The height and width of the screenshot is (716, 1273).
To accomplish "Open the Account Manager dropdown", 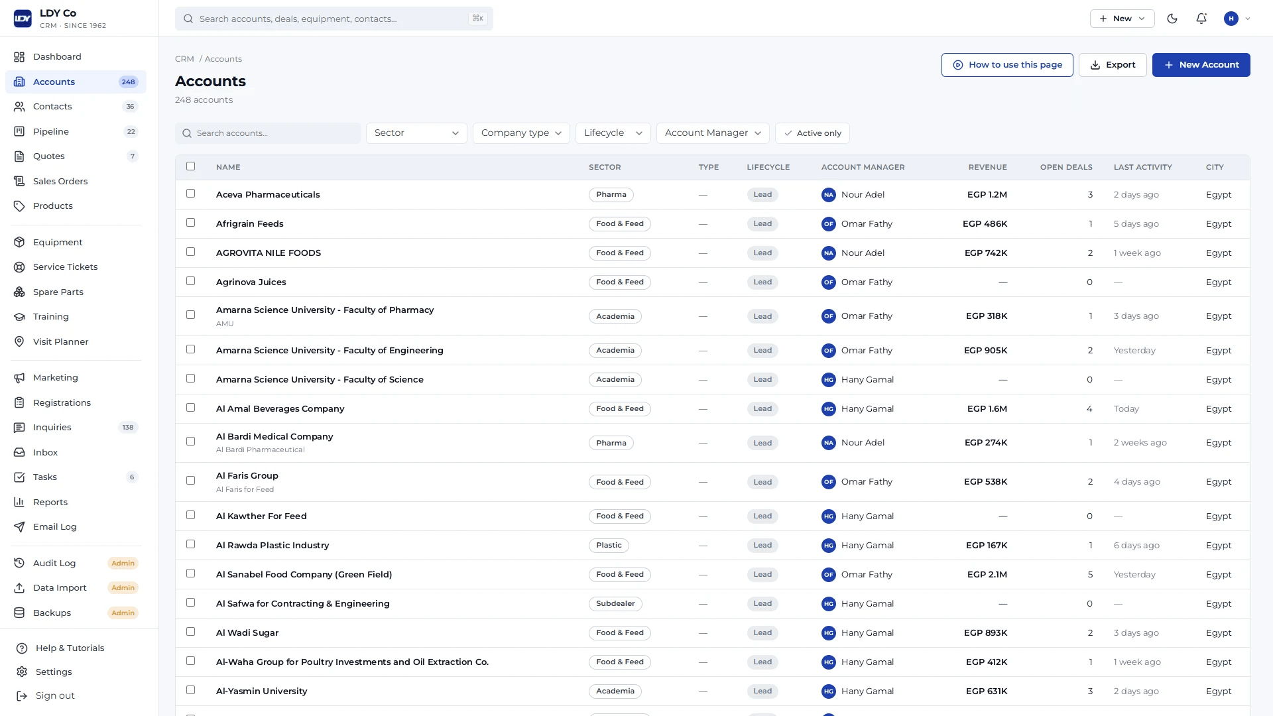I will click(x=713, y=133).
